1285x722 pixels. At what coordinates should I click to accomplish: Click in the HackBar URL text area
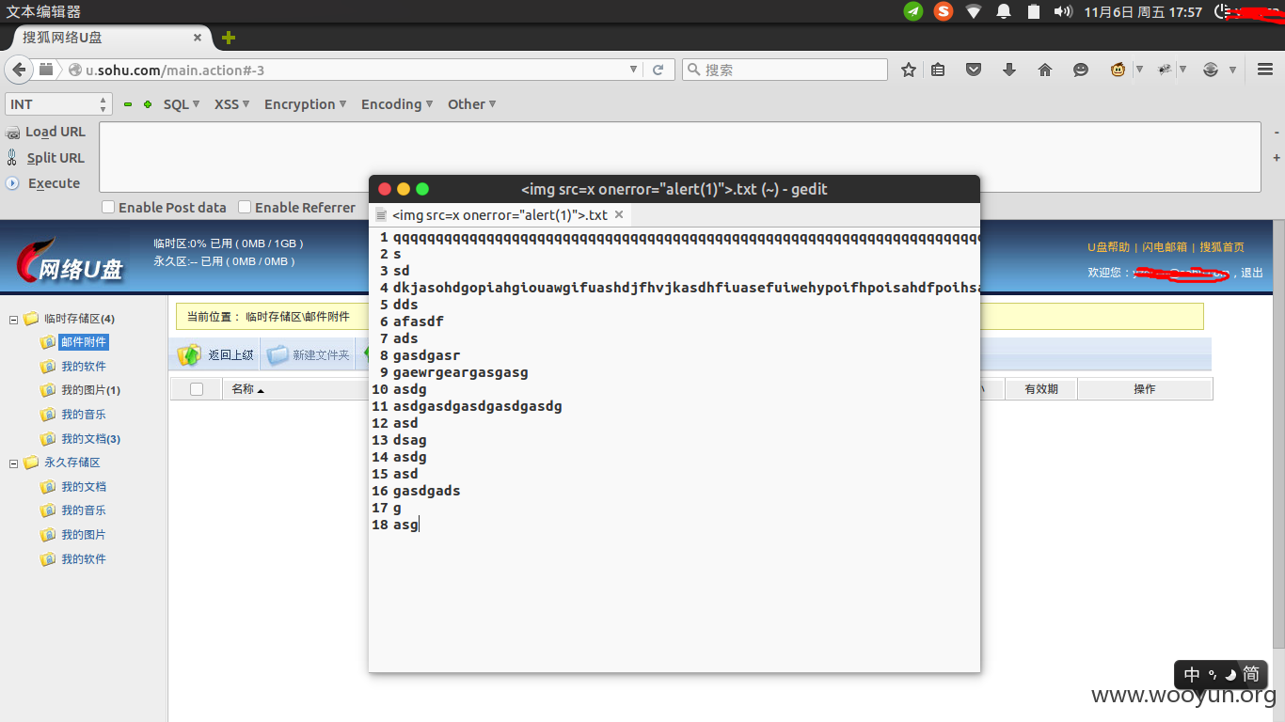coord(679,157)
